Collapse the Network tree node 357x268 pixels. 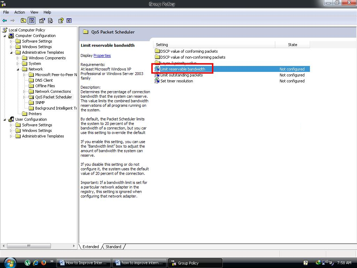point(18,69)
